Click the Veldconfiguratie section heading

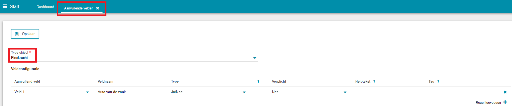click(25, 69)
